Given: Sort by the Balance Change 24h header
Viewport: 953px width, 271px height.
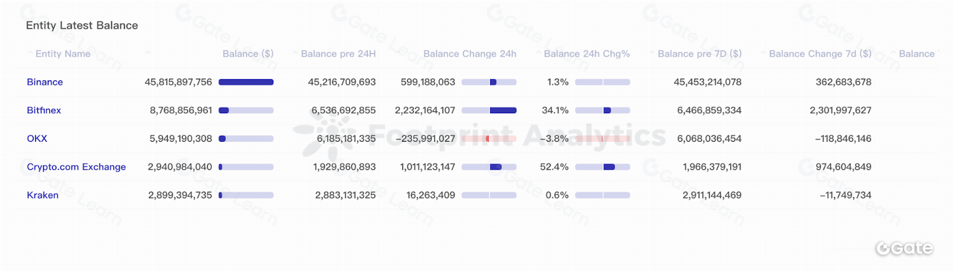Looking at the screenshot, I should pos(469,54).
